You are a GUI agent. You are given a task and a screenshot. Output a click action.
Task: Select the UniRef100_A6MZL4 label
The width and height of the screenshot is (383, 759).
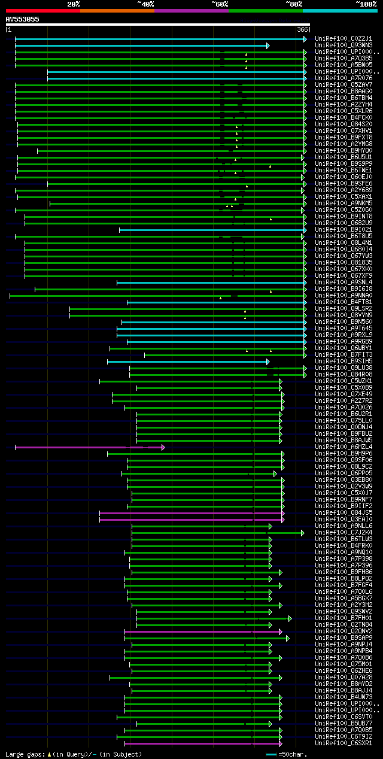(344, 447)
